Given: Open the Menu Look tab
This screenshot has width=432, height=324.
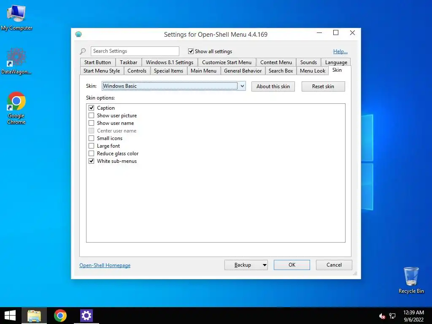Looking at the screenshot, I should (x=313, y=71).
